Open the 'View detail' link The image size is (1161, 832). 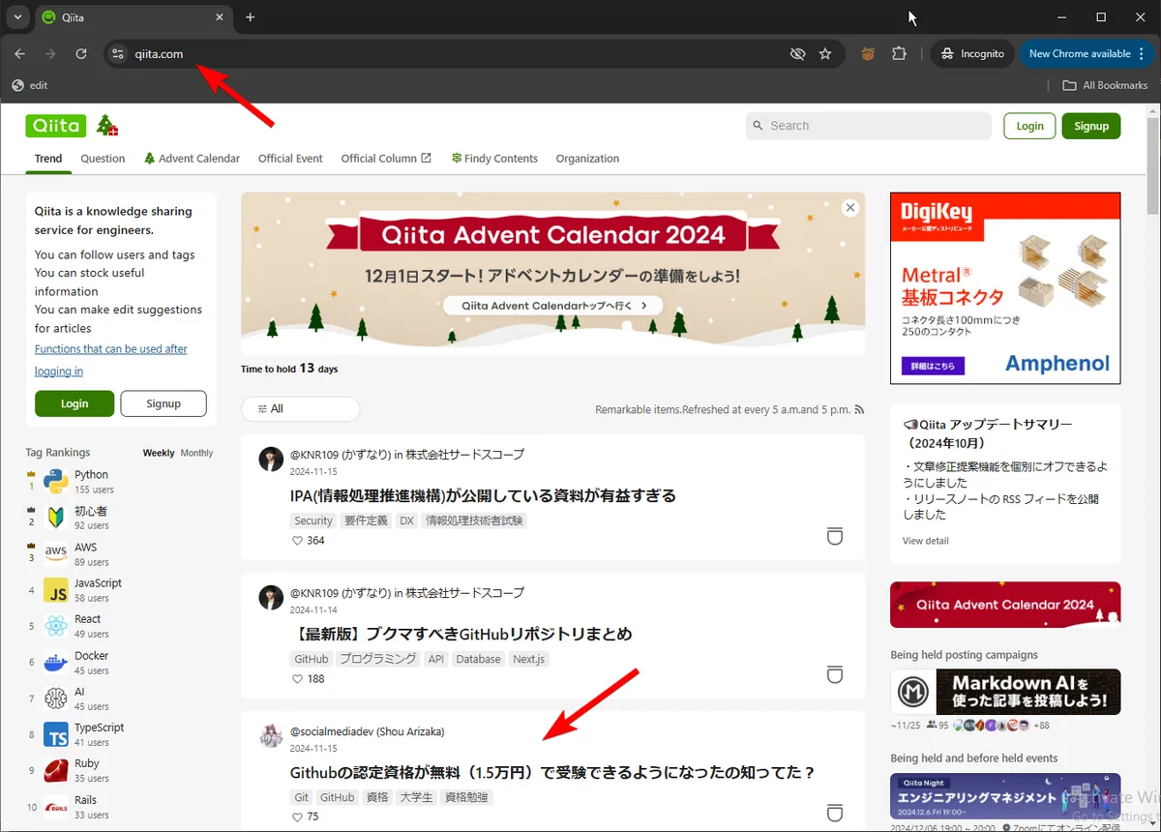(925, 541)
